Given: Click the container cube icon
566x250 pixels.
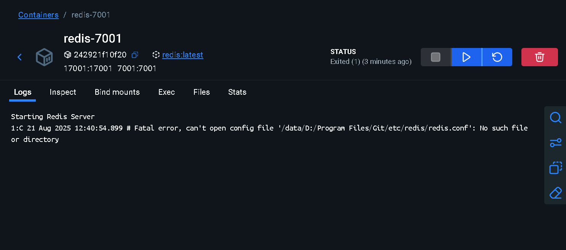Looking at the screenshot, I should (x=44, y=57).
